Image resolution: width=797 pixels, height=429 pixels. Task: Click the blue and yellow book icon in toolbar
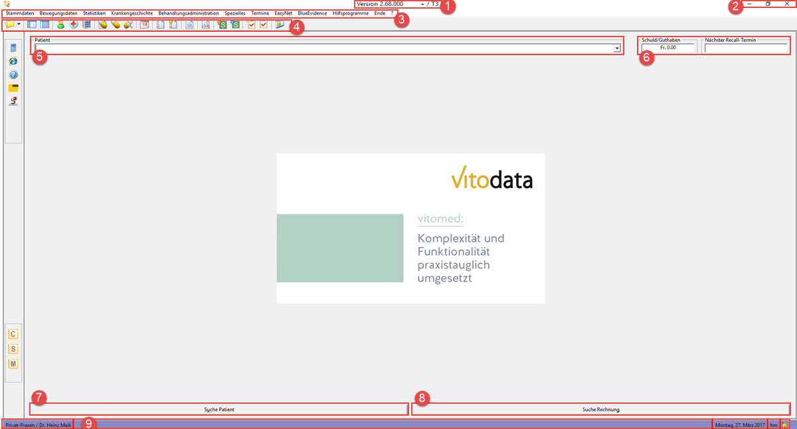[x=279, y=25]
